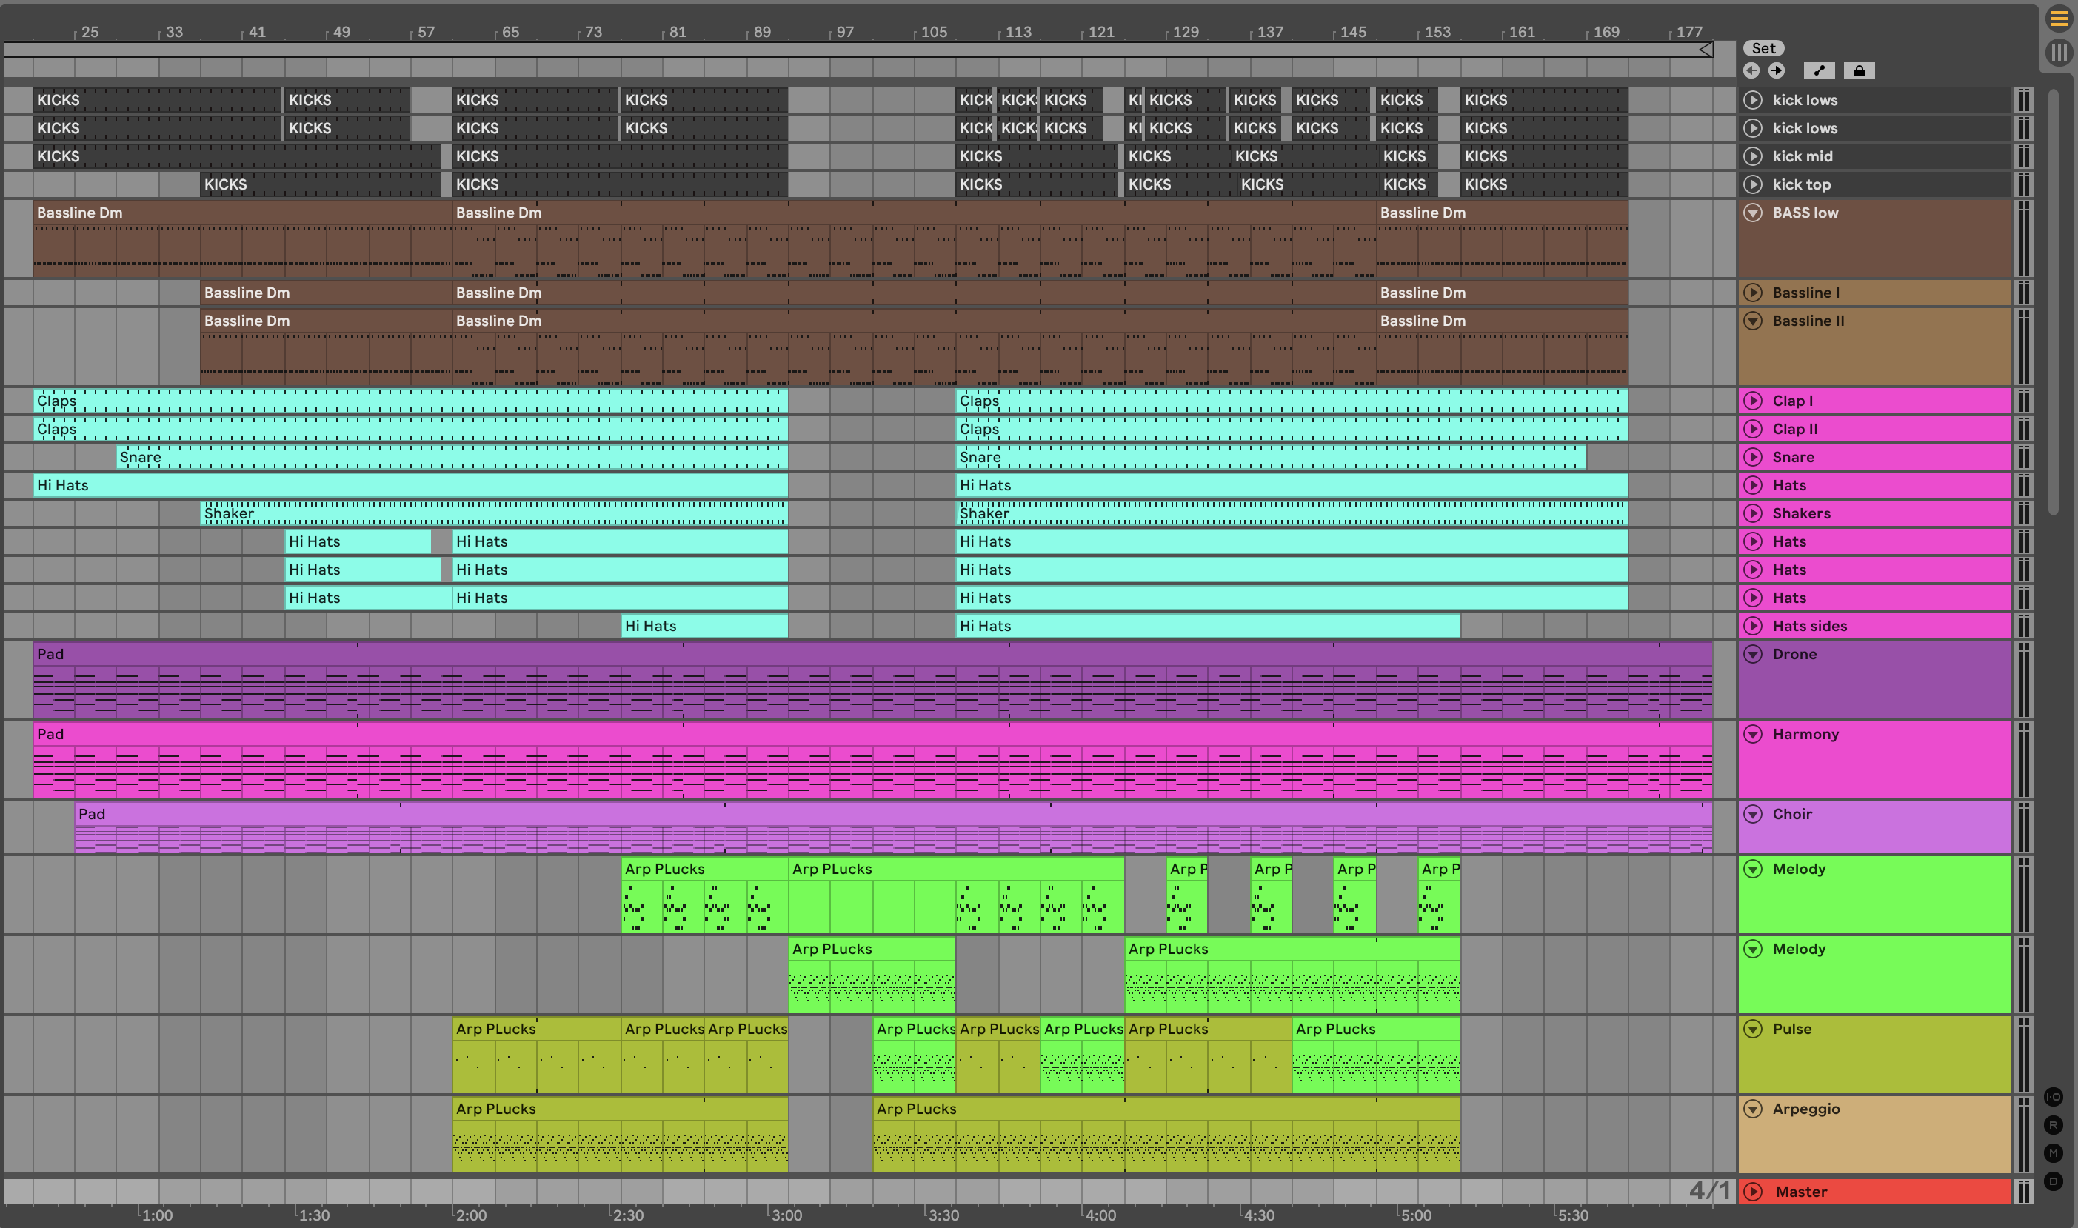Show the In/Out section (I·O)
Viewport: 2078px width, 1228px height.
[x=2053, y=1097]
